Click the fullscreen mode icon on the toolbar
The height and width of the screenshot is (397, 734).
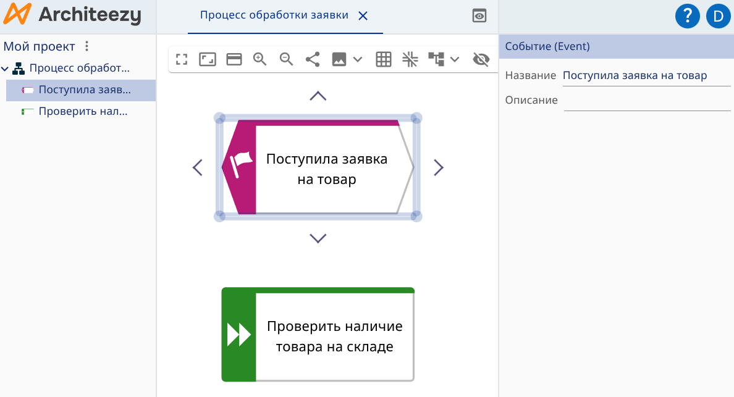182,59
